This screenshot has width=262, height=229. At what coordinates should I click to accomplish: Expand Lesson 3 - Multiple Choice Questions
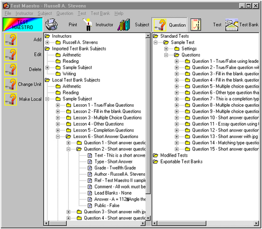(58, 118)
